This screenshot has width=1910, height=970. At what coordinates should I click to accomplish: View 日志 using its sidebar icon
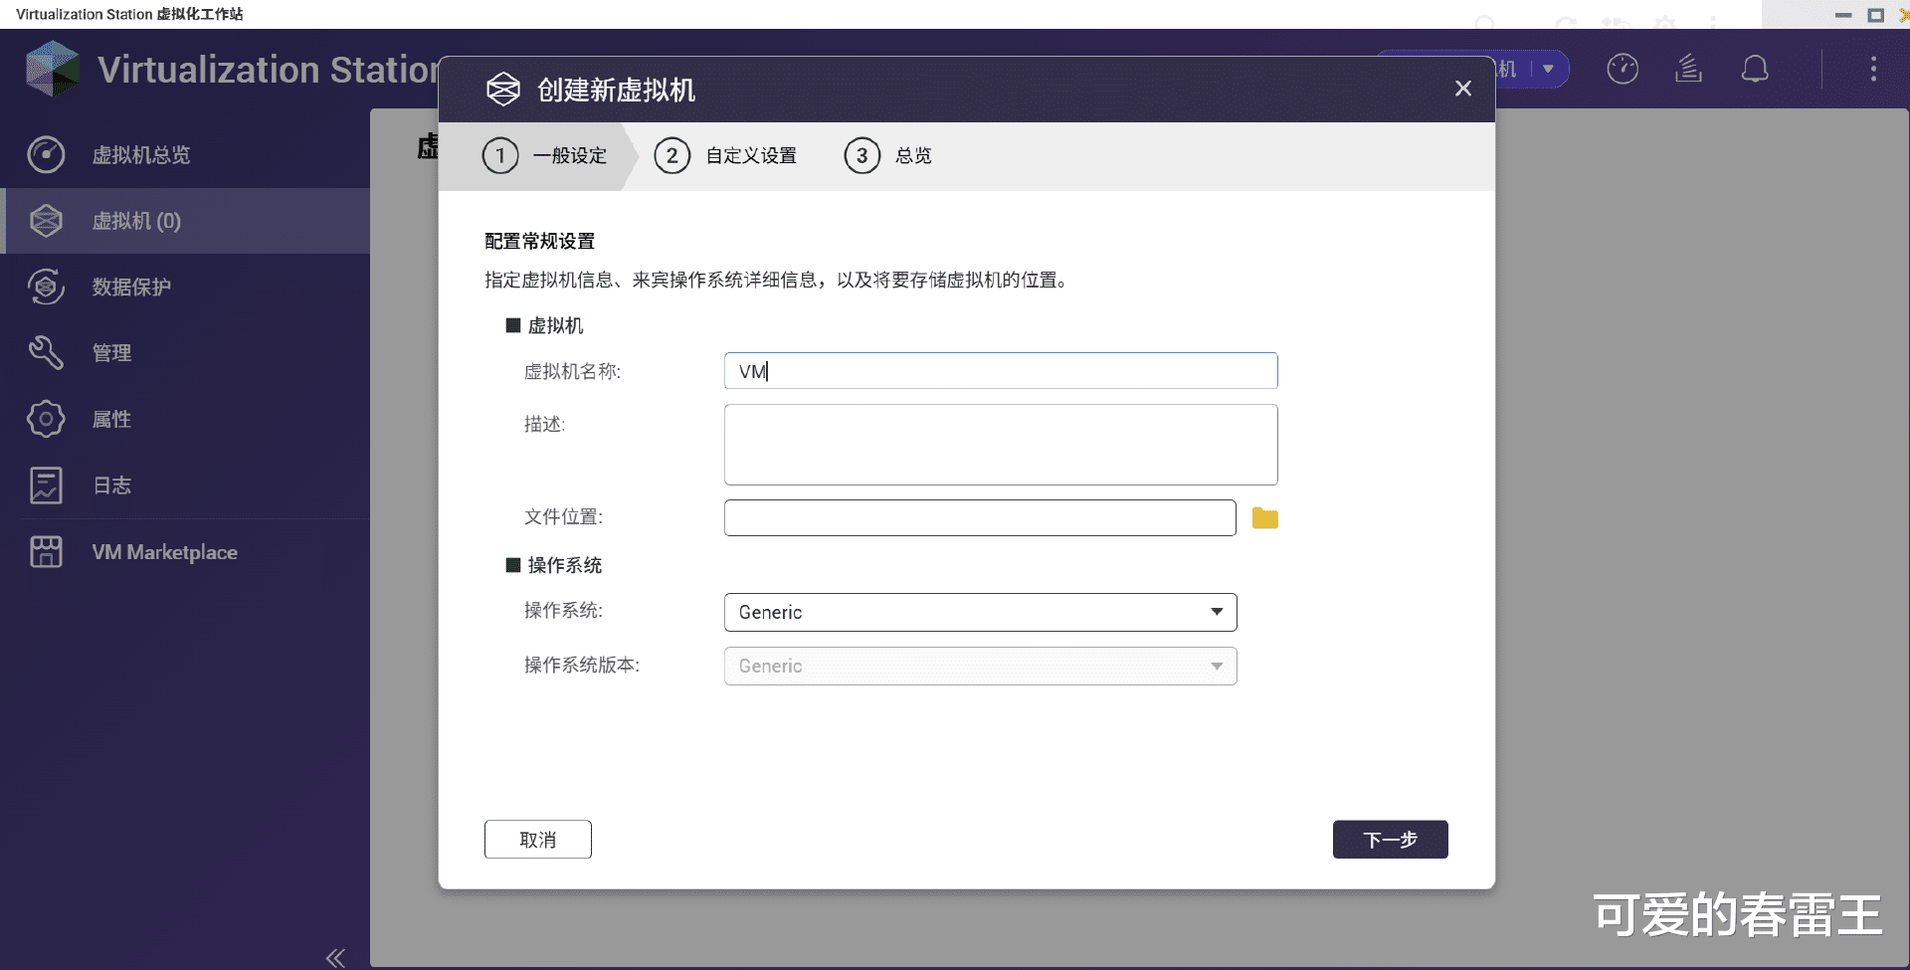click(46, 485)
